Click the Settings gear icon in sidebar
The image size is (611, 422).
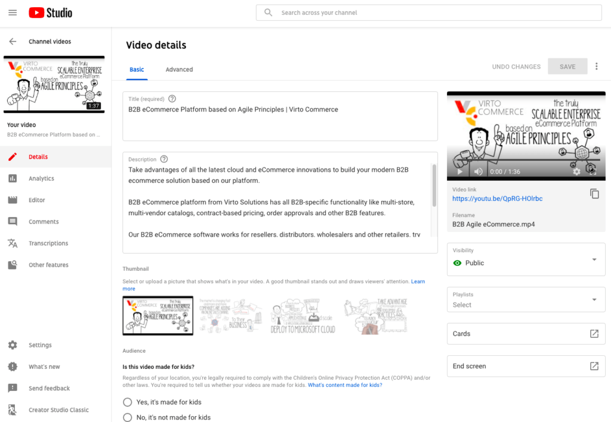coord(13,345)
